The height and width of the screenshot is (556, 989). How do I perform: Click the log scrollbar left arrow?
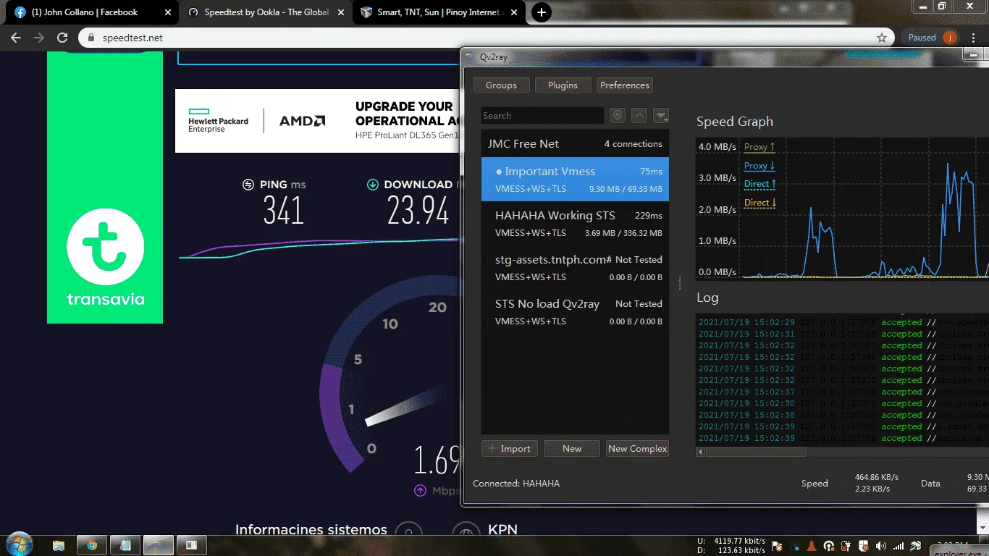click(x=700, y=452)
